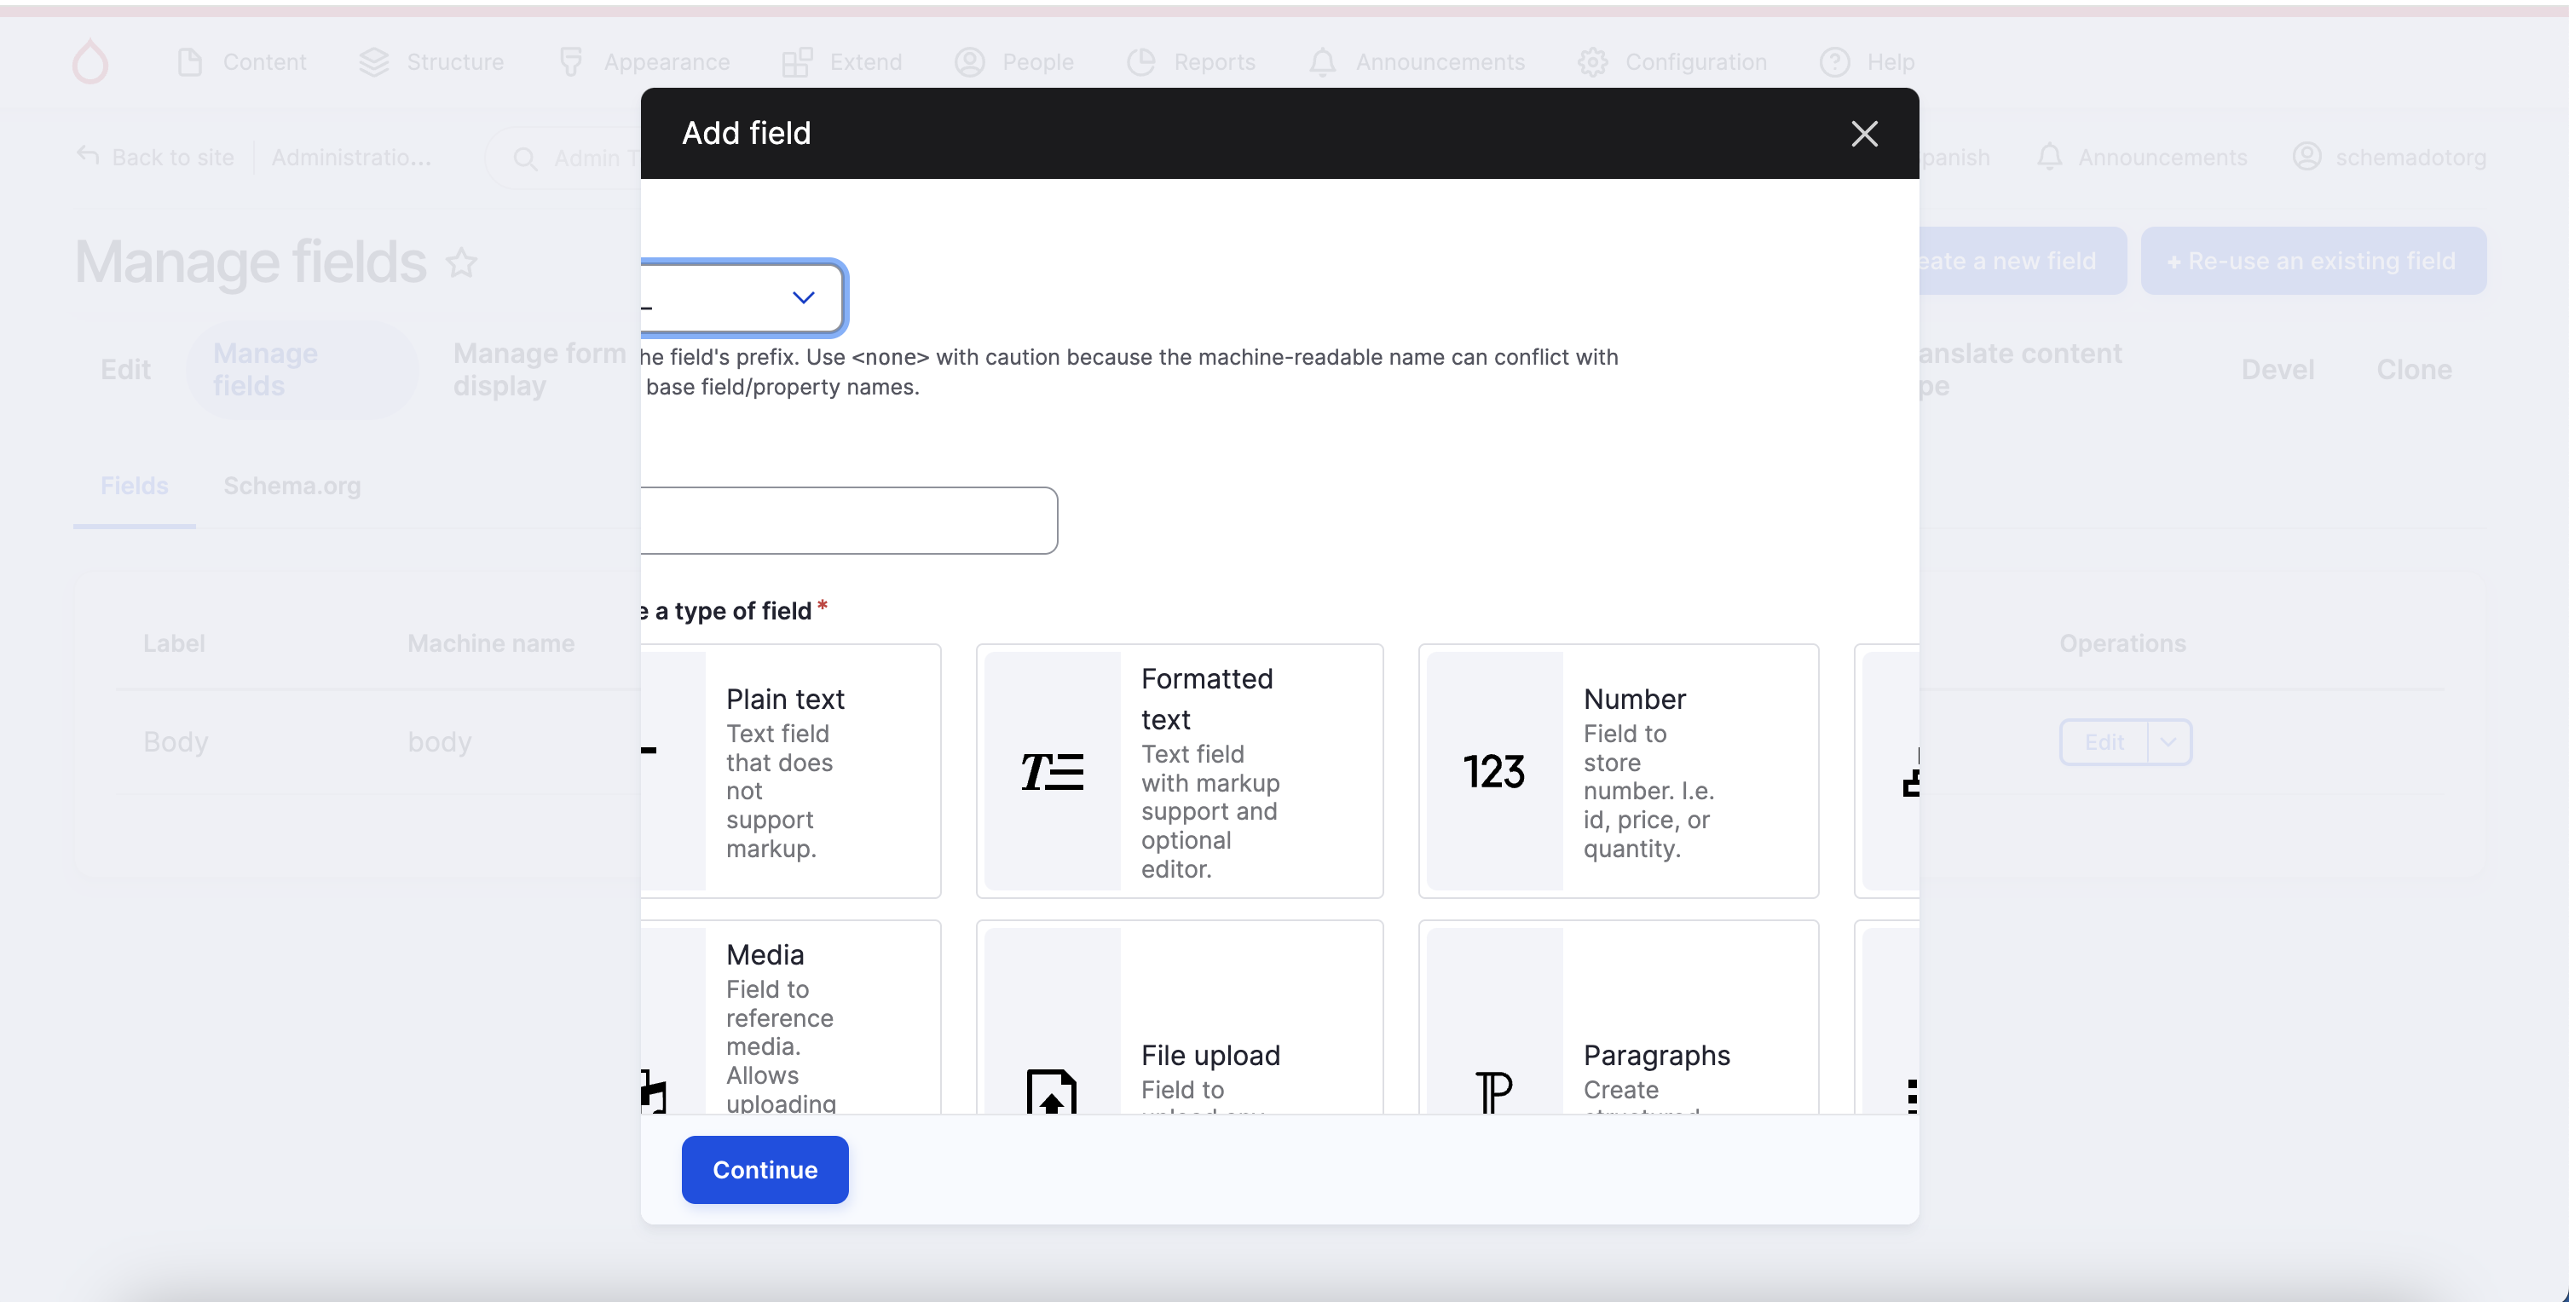Close the Add field dialog
Image resolution: width=2569 pixels, height=1302 pixels.
point(1863,134)
